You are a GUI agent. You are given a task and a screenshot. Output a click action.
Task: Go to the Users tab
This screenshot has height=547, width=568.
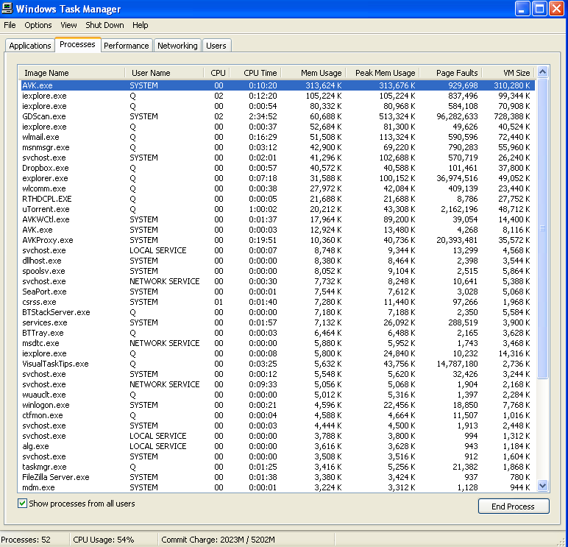[x=216, y=46]
